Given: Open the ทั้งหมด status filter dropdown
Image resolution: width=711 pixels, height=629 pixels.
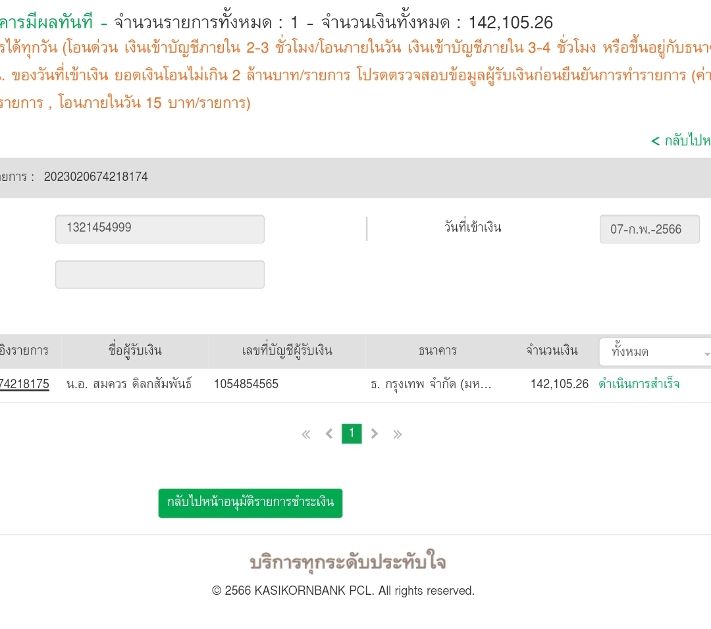Looking at the screenshot, I should [x=654, y=352].
